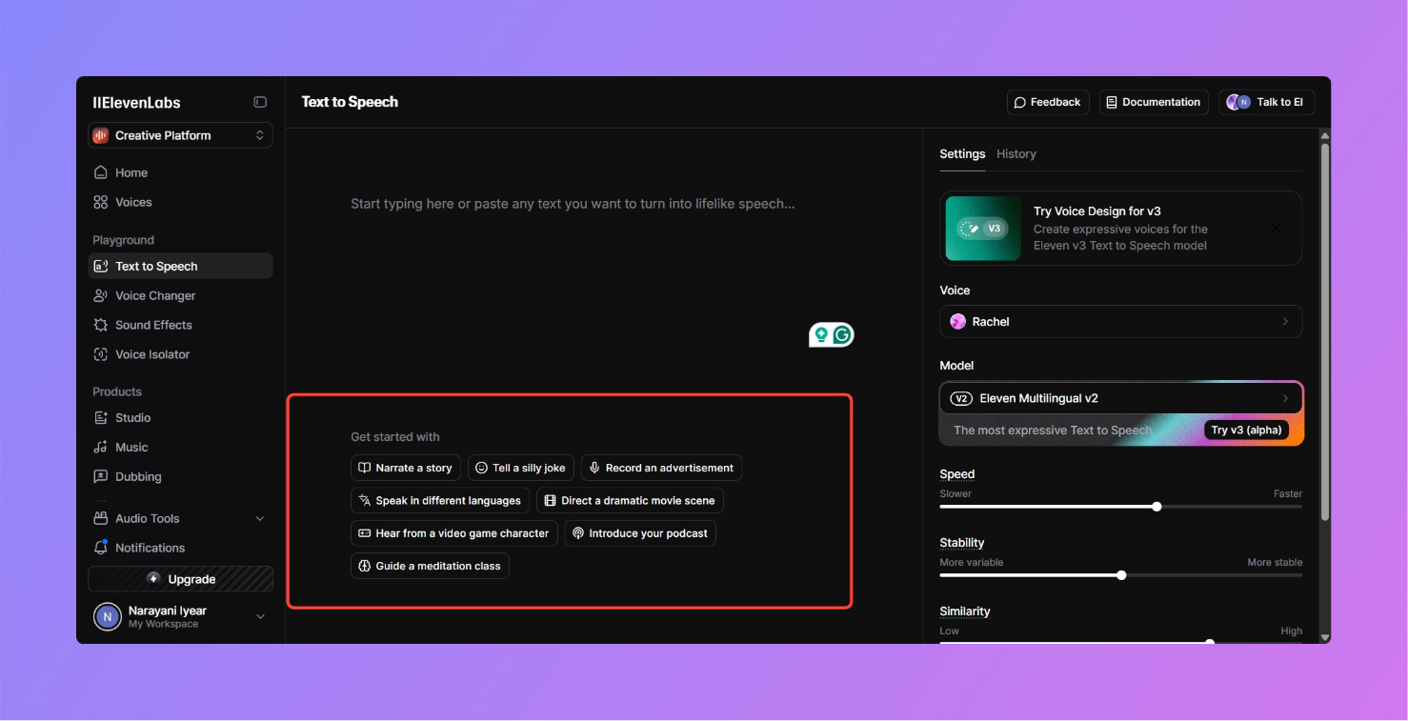Screen dimensions: 1408x721
Task: Choose the Introduce your podcast prompt
Action: tap(640, 533)
